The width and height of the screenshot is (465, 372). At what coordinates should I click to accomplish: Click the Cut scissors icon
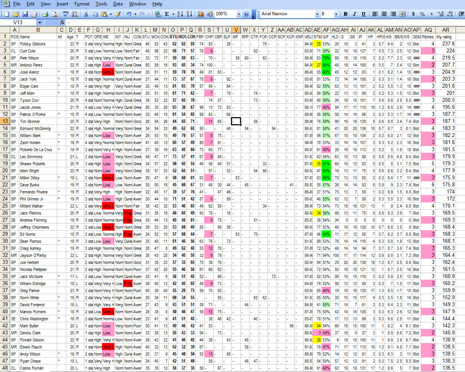point(86,14)
